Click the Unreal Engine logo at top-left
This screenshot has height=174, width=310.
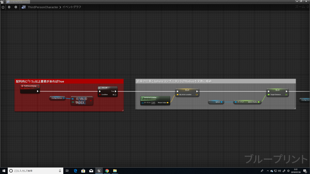point(2,2)
